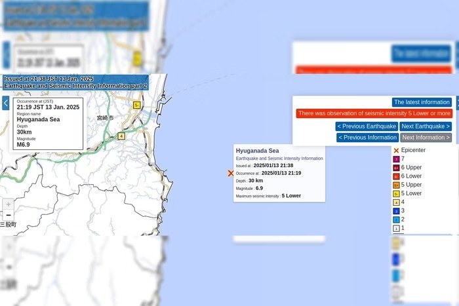This screenshot has width=459, height=306.
Task: Click the intensity 4 marker on map
Action: tap(121, 136)
